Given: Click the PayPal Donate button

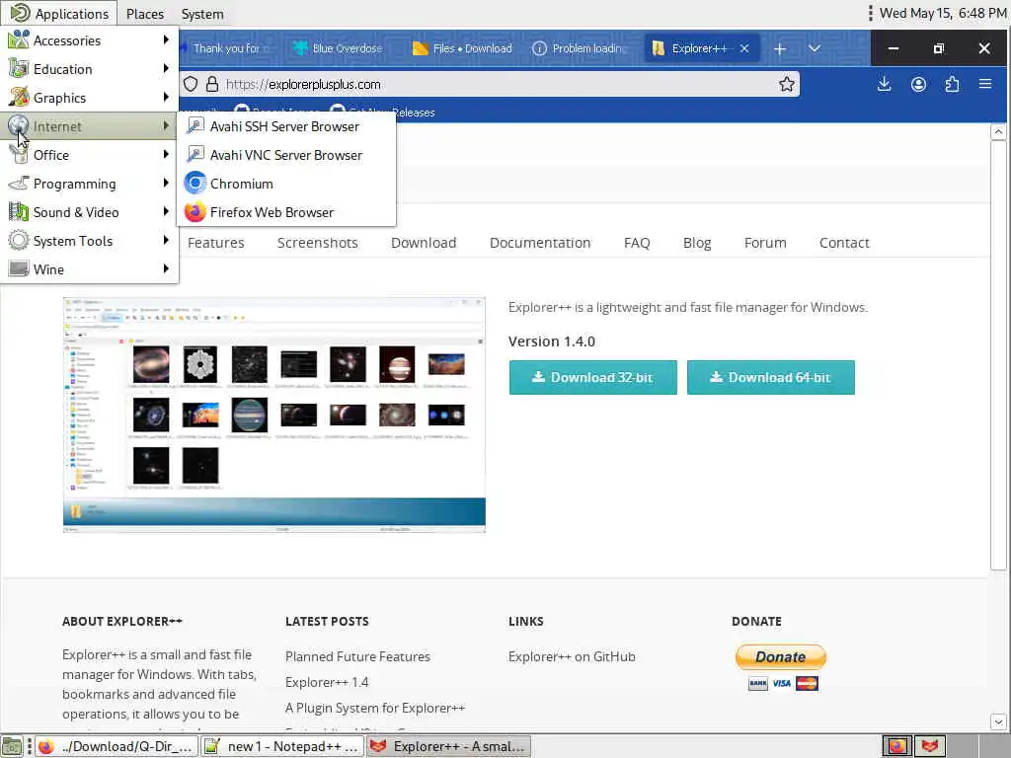Looking at the screenshot, I should (780, 656).
